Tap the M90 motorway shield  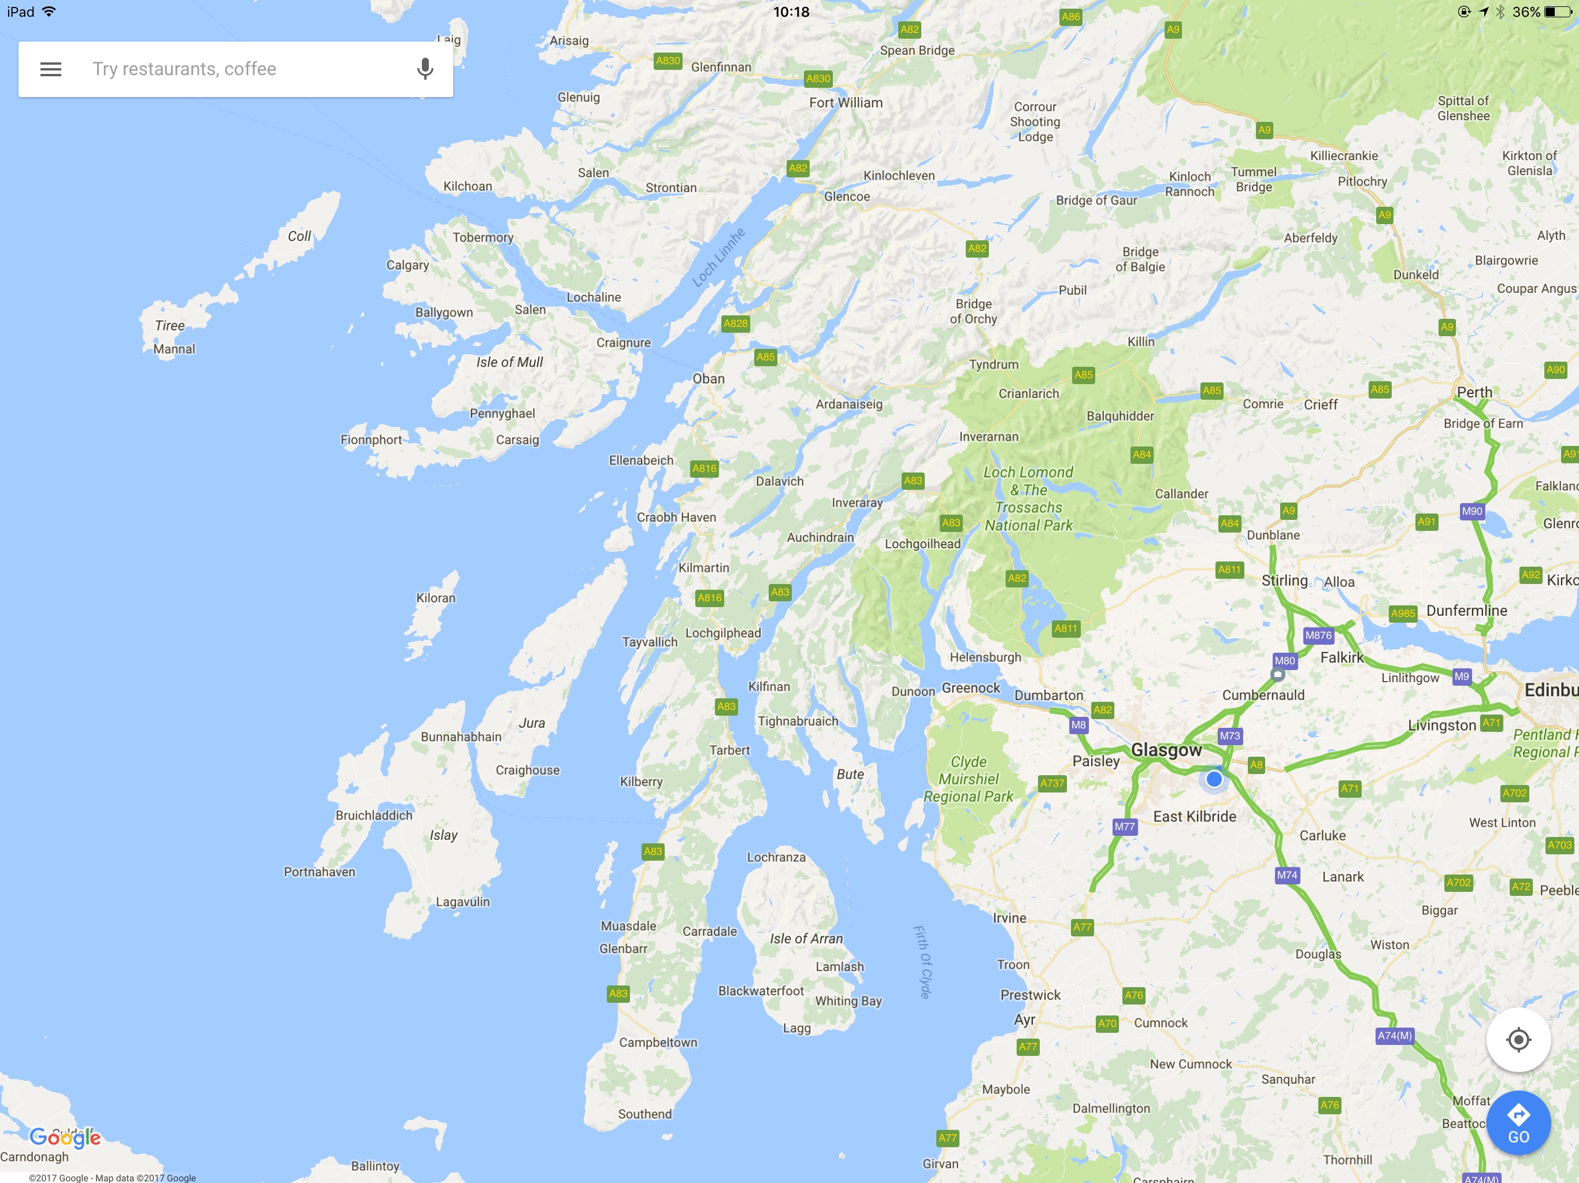pyautogui.click(x=1472, y=511)
